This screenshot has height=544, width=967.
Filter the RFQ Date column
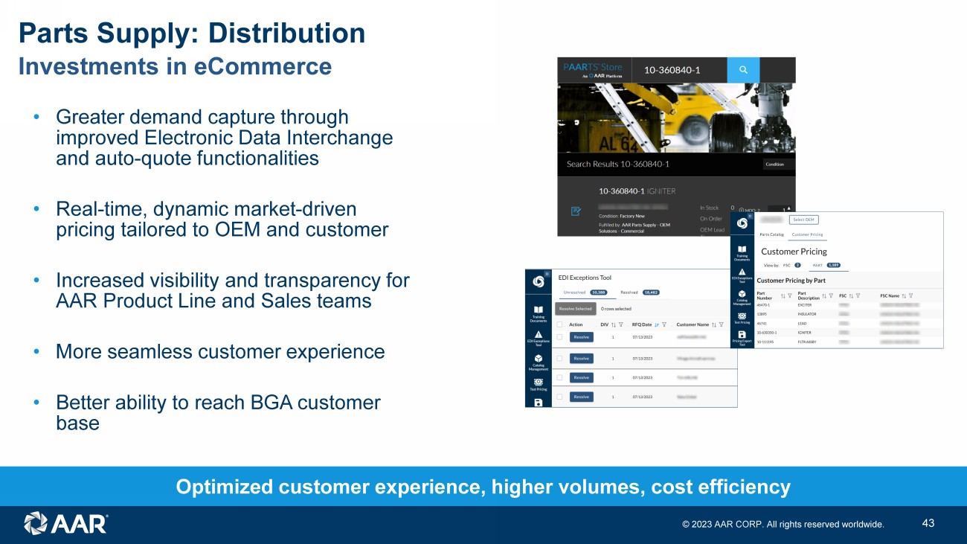(664, 324)
